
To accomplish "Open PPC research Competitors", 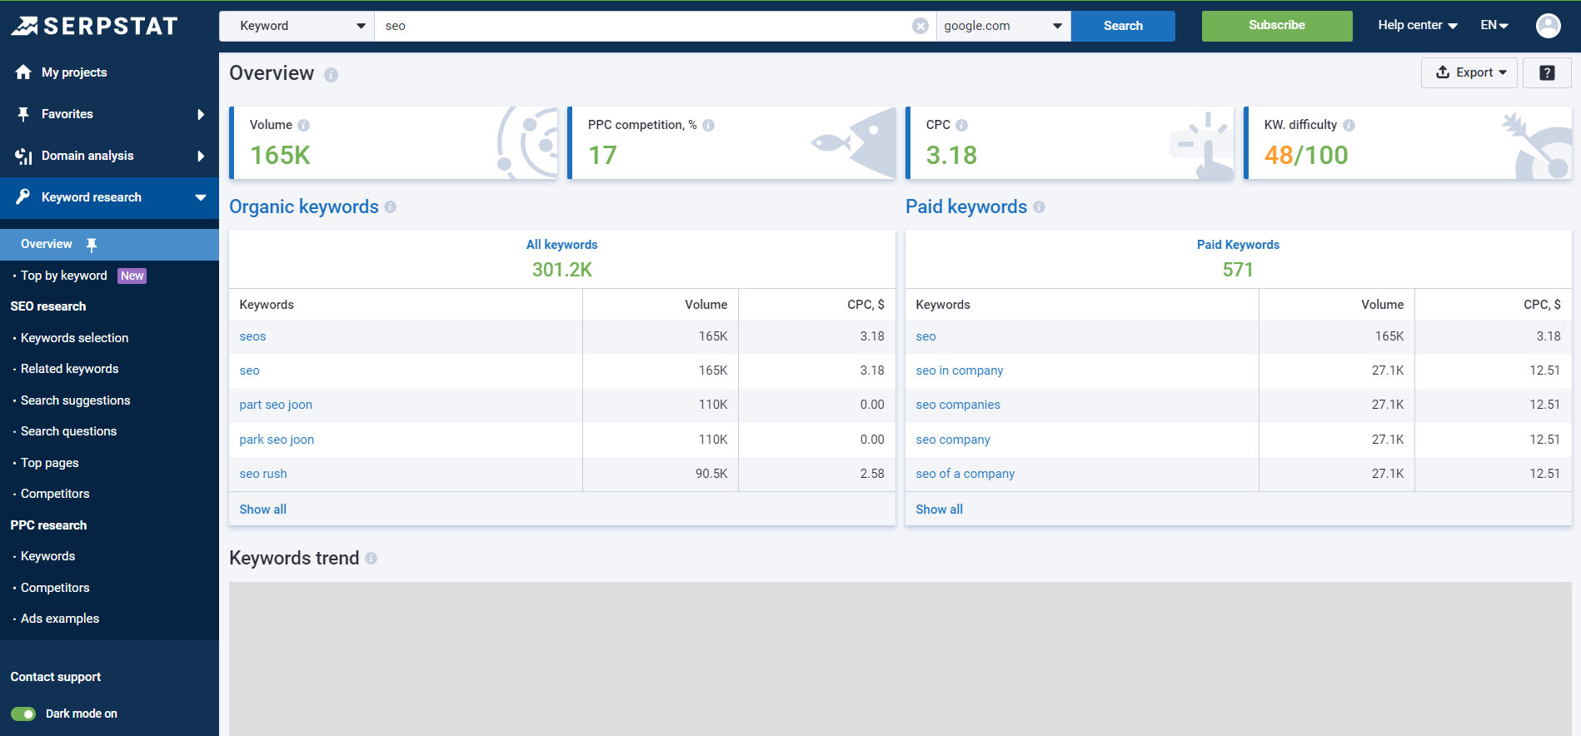I will pos(55,588).
